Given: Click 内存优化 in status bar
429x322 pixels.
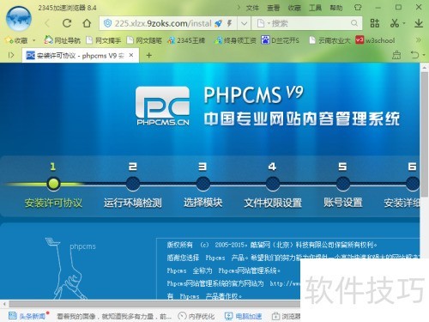Looking at the screenshot, I should (196, 316).
